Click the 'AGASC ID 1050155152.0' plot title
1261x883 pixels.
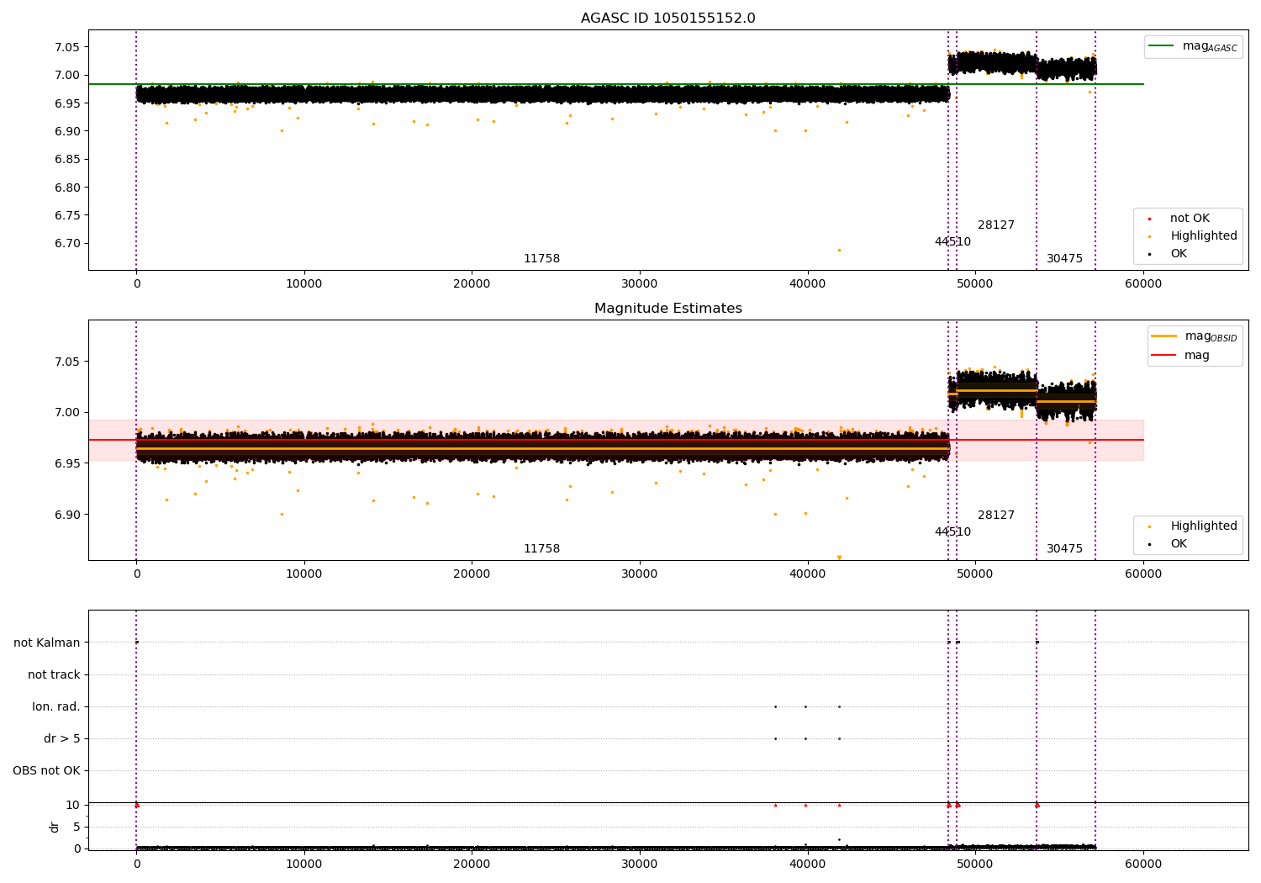[x=667, y=19]
